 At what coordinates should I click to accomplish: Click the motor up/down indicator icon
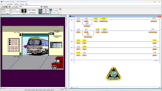(x=52, y=34)
